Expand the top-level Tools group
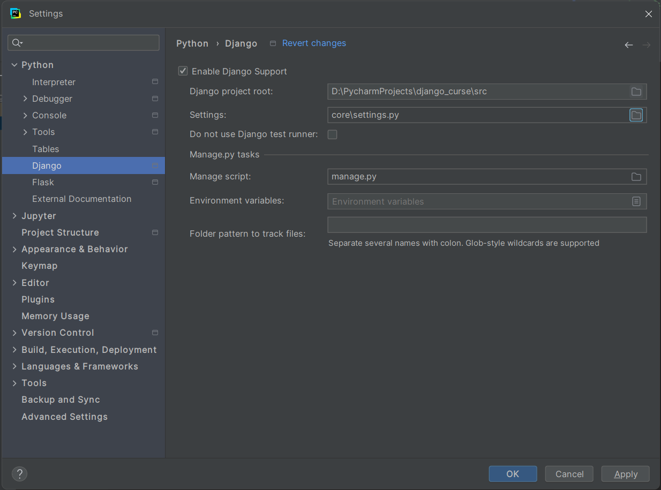Viewport: 661px width, 490px height. point(14,383)
